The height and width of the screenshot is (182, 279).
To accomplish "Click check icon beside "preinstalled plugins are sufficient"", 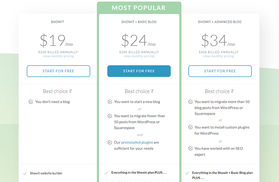I will (110, 142).
